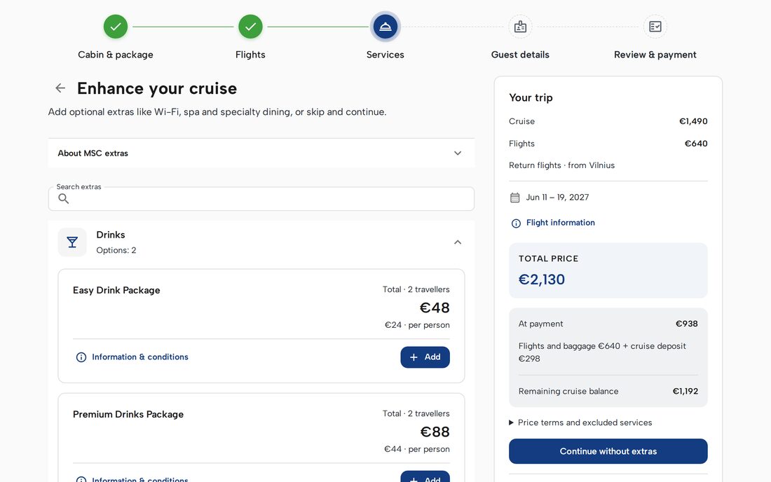Click the green Flights checkmark step icon
This screenshot has height=482, width=771.
(x=250, y=27)
